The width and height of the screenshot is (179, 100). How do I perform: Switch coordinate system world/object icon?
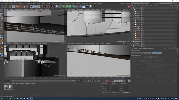(42, 6)
